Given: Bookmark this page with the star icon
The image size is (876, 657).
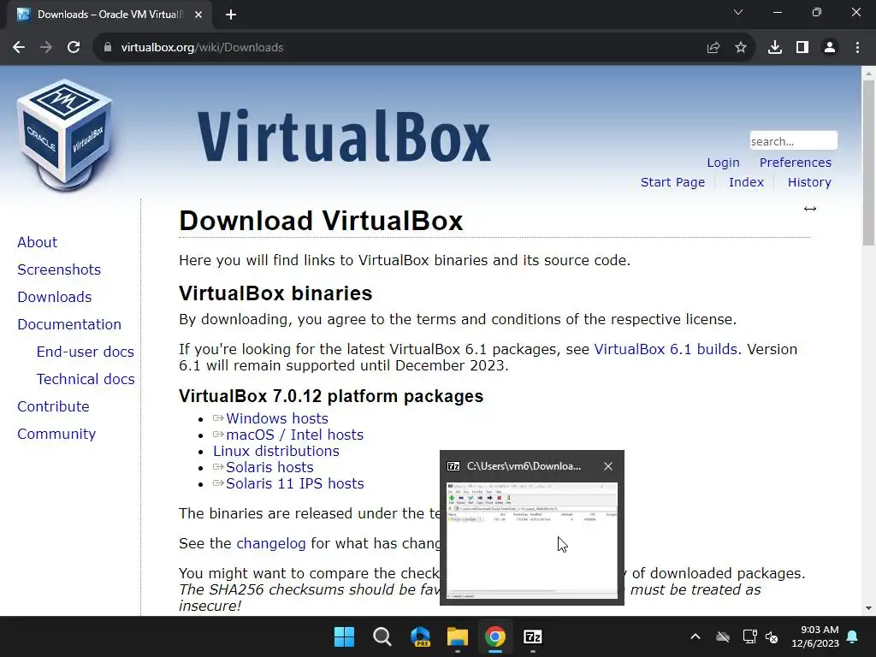Looking at the screenshot, I should 741,48.
